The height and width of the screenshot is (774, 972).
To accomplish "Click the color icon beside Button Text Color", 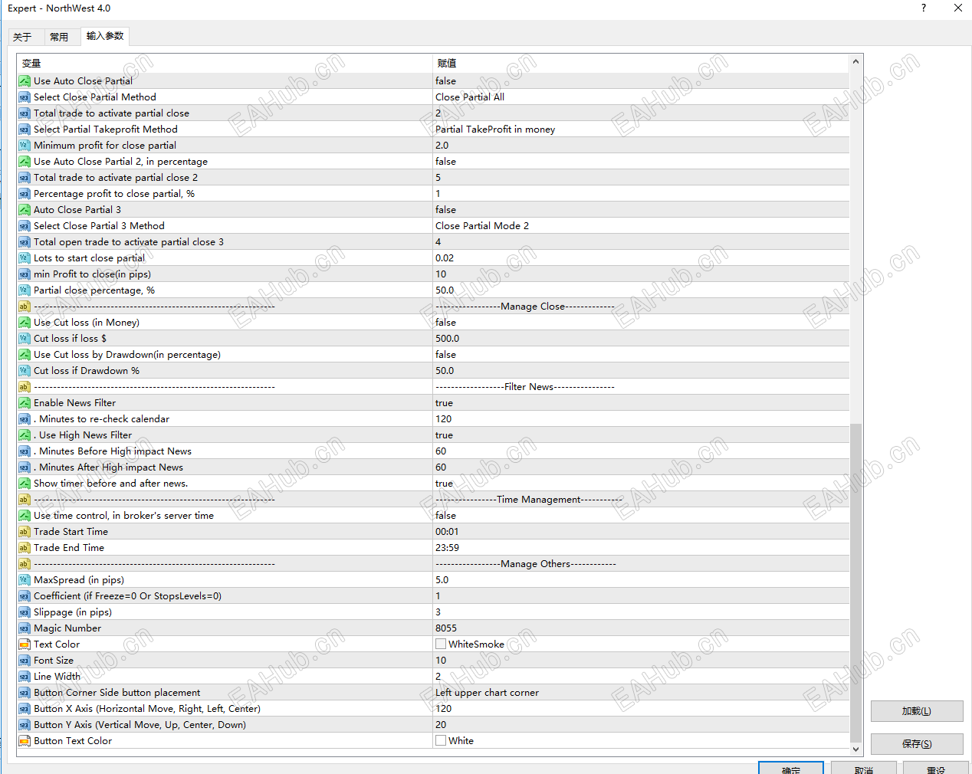I will tap(25, 740).
